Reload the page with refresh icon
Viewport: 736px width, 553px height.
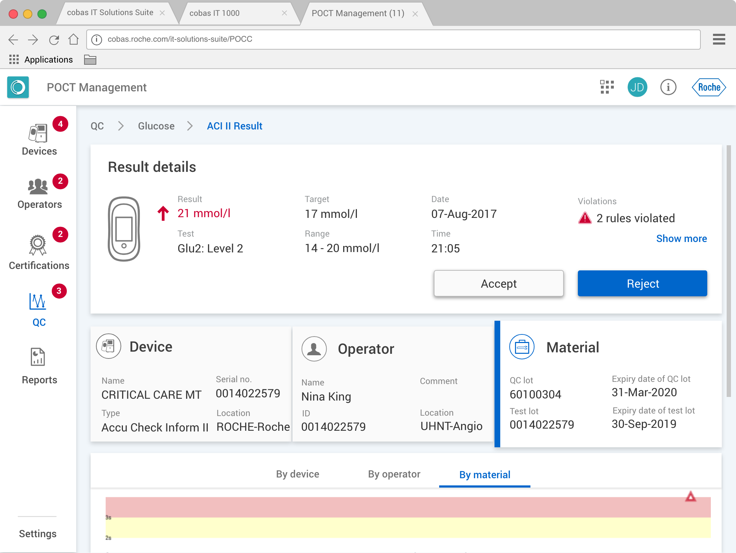pyautogui.click(x=54, y=40)
